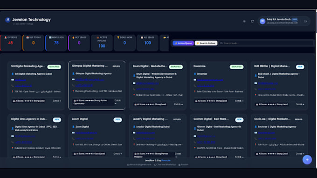Open the Action Queue button

[x=183, y=43]
